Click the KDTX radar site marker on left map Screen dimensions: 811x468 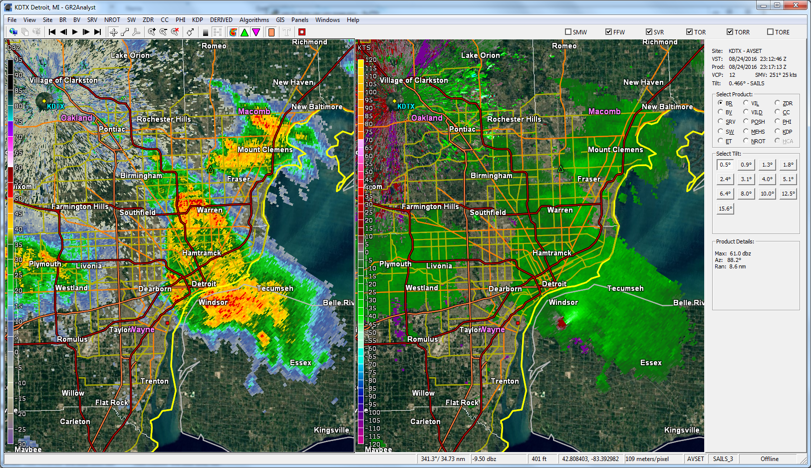click(44, 101)
